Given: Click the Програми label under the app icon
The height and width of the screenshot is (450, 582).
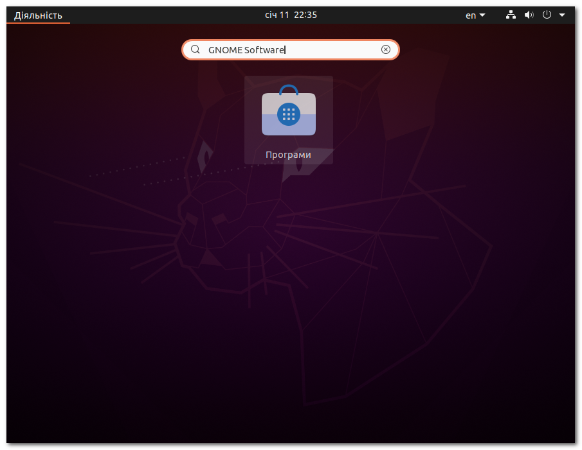Looking at the screenshot, I should [288, 155].
